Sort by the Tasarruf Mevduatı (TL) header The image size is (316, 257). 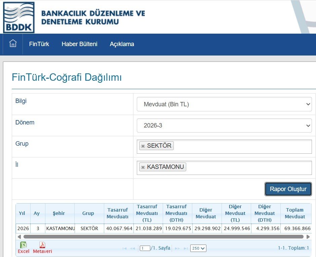click(x=148, y=213)
